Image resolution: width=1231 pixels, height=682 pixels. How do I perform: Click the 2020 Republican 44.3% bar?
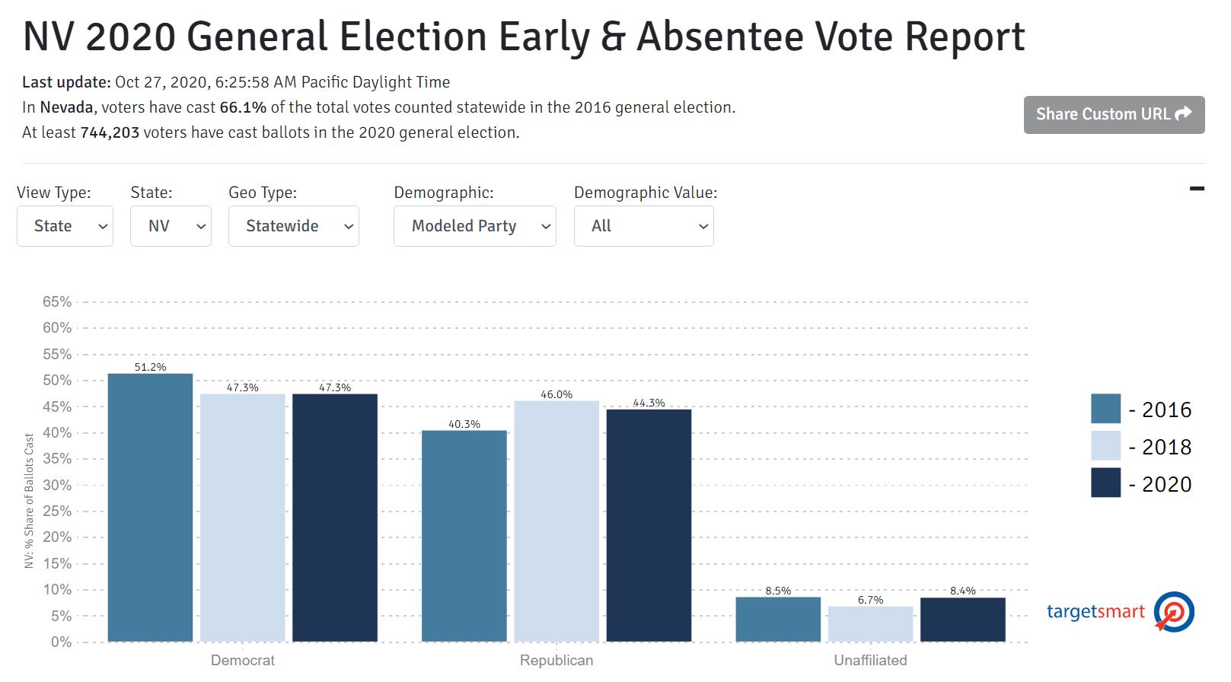point(649,525)
